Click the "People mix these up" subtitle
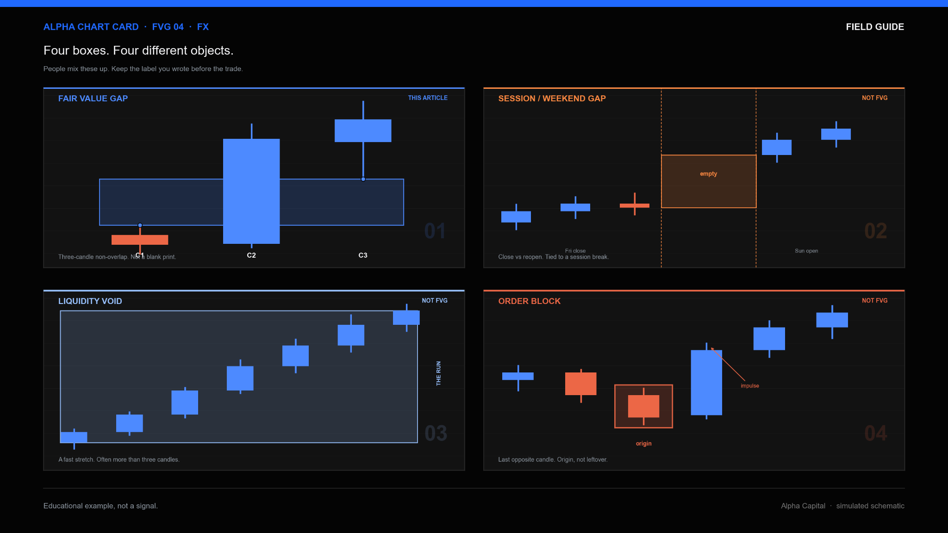 (x=143, y=69)
